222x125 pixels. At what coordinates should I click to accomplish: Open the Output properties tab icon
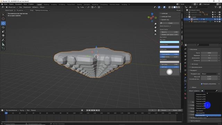click(185, 56)
